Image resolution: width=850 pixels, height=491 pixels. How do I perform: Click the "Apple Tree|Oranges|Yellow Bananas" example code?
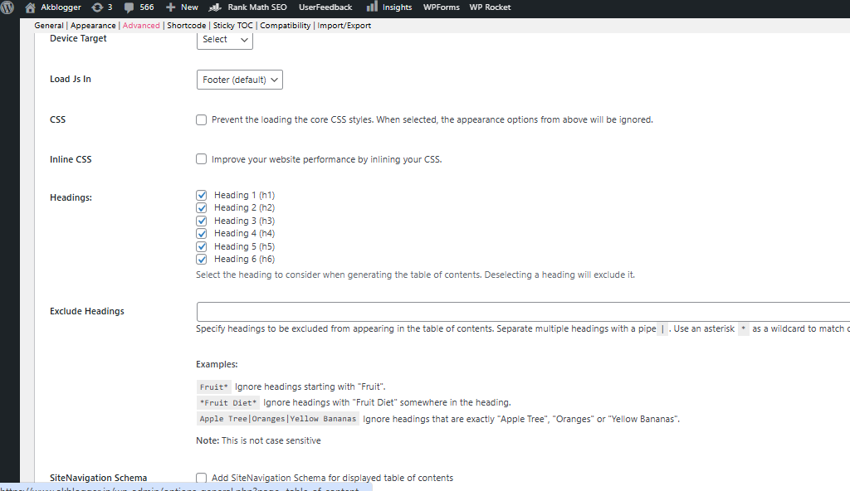pyautogui.click(x=277, y=419)
